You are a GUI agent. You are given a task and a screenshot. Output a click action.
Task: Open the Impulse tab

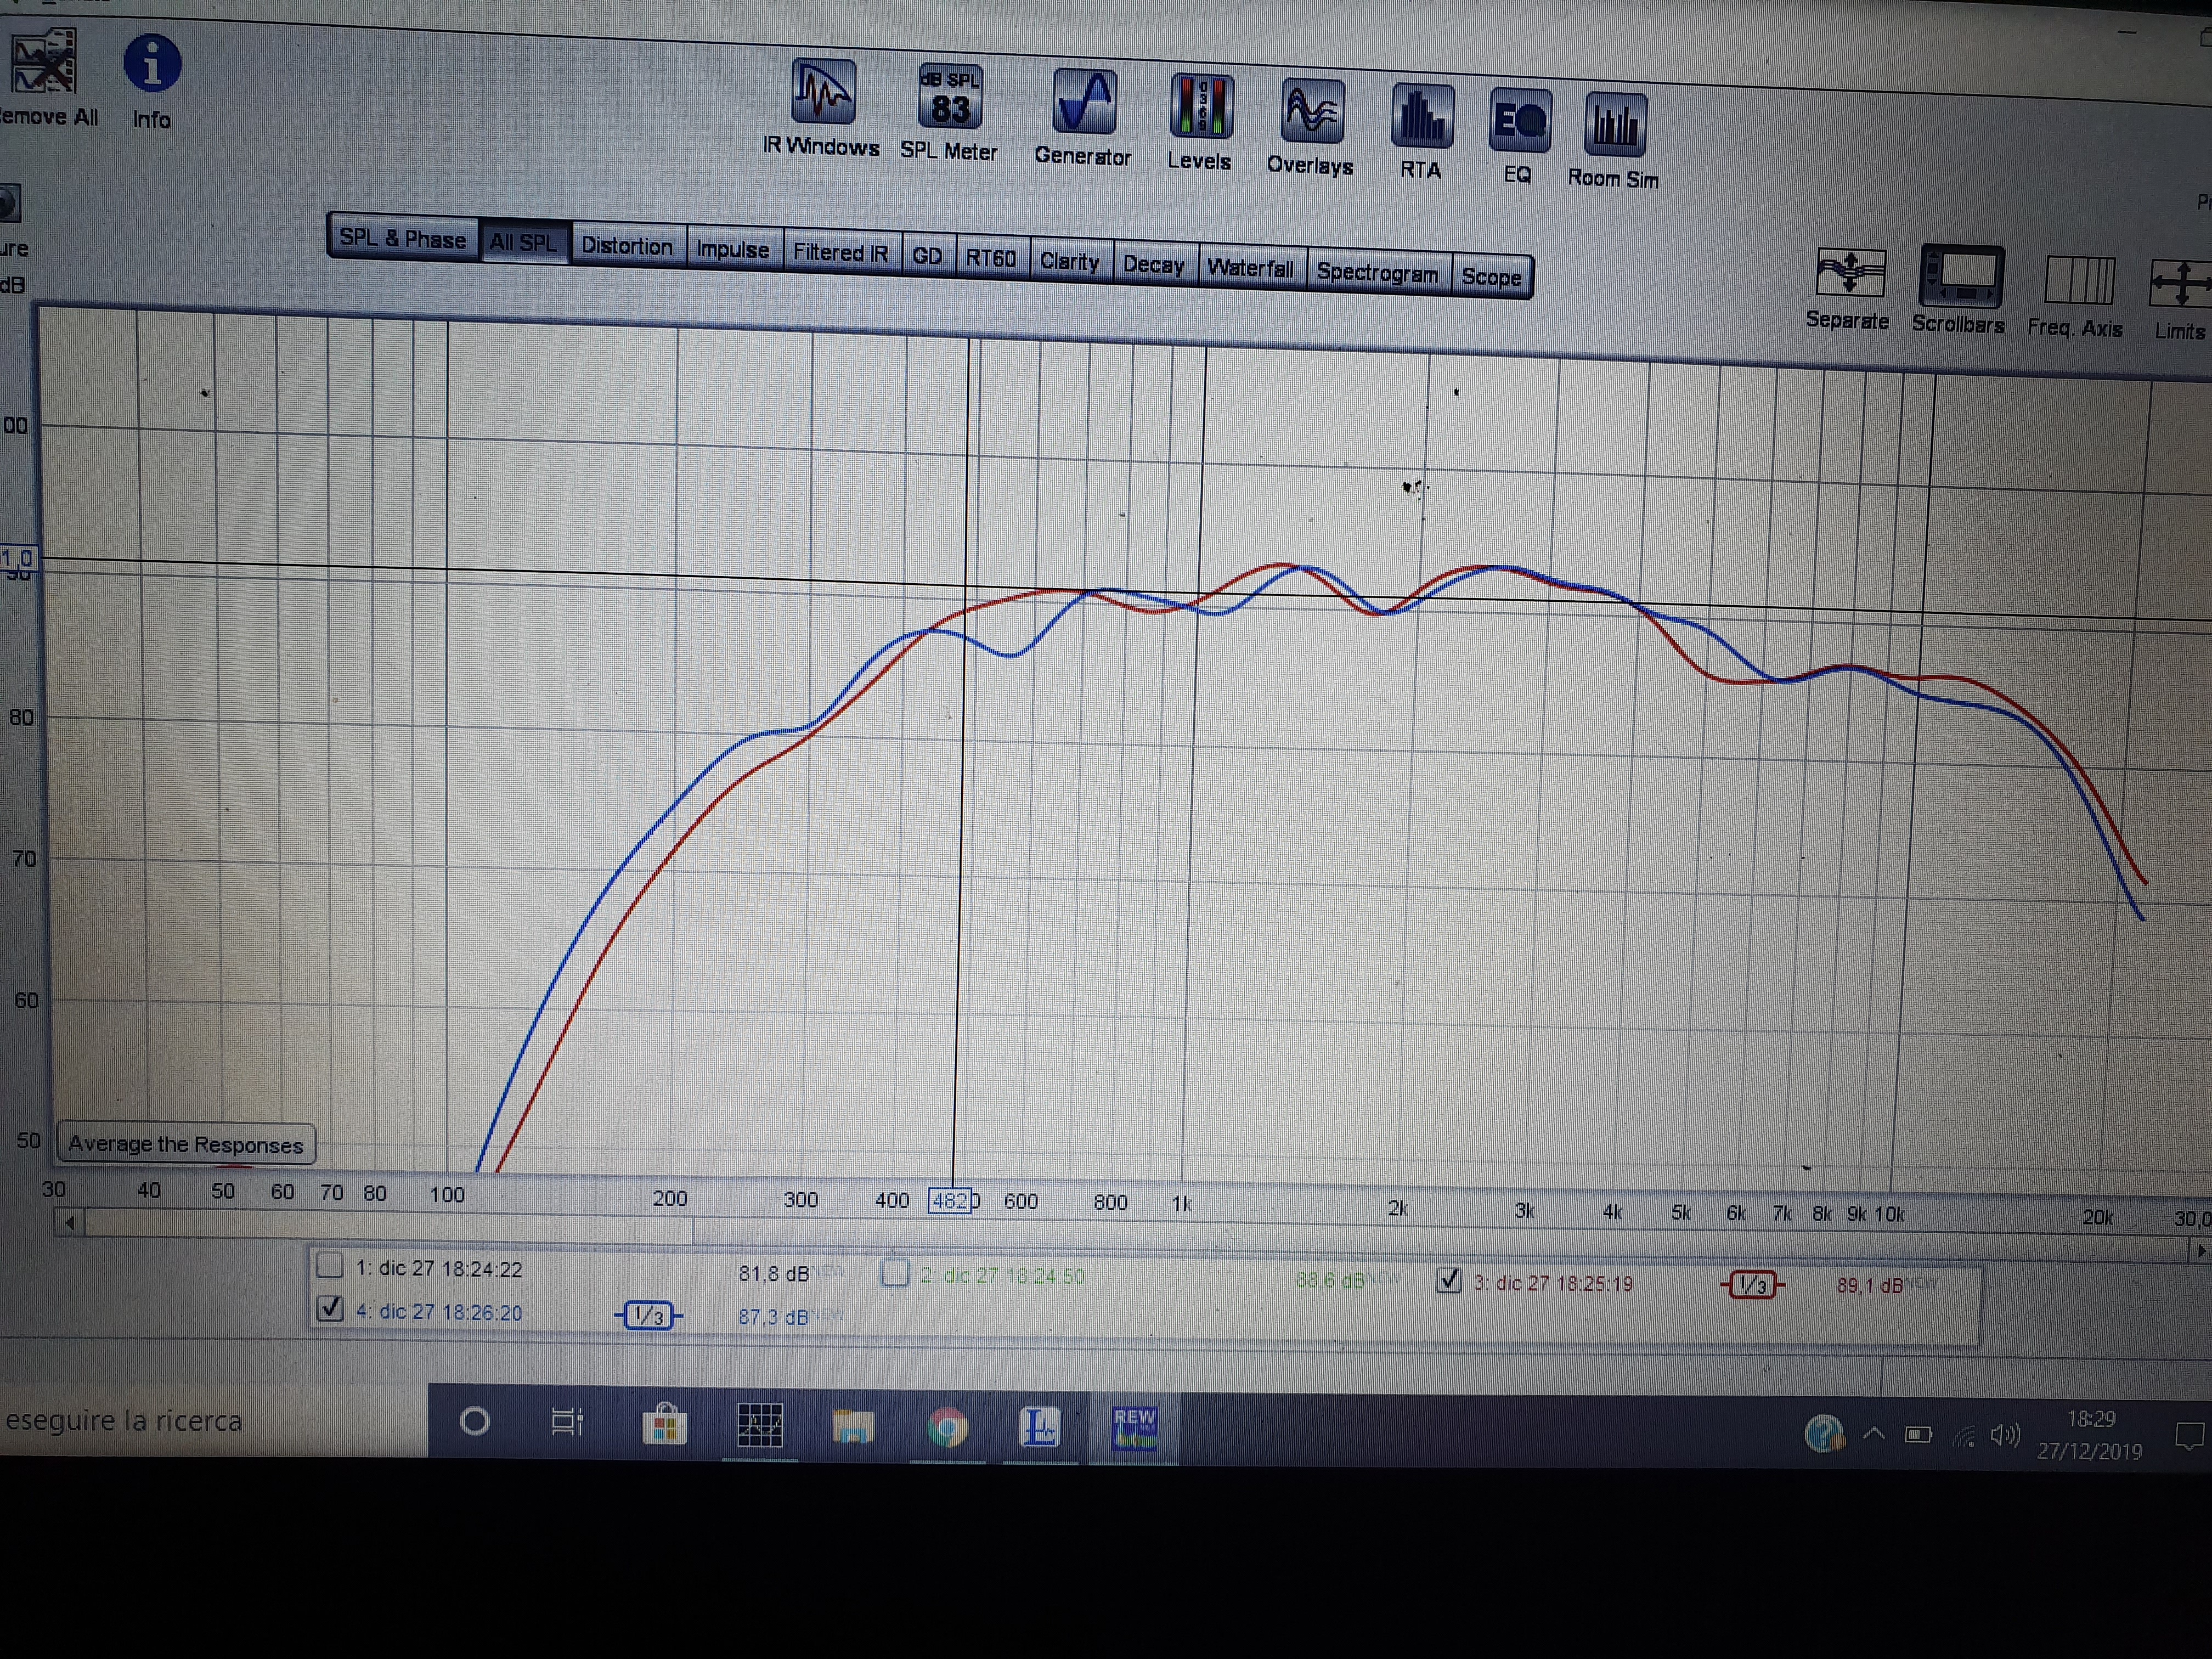point(733,250)
